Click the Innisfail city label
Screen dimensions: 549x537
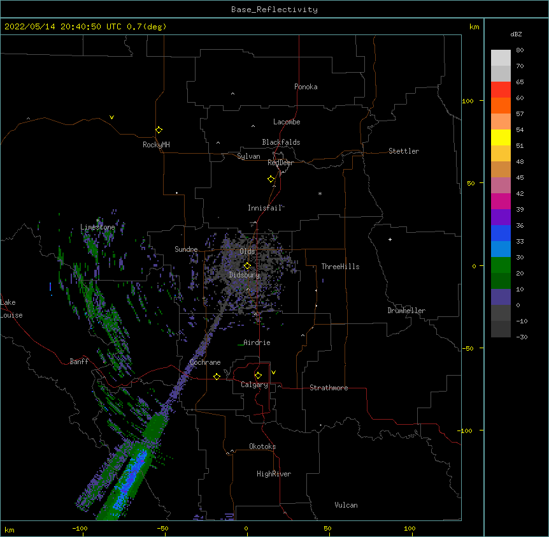265,208
